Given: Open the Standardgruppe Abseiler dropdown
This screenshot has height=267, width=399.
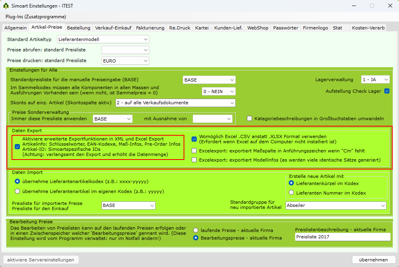Looking at the screenshot, I should coord(336,206).
